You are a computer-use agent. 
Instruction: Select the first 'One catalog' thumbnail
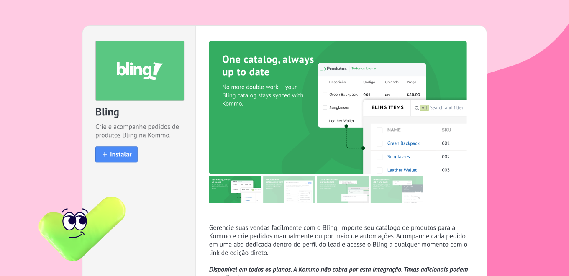235,189
